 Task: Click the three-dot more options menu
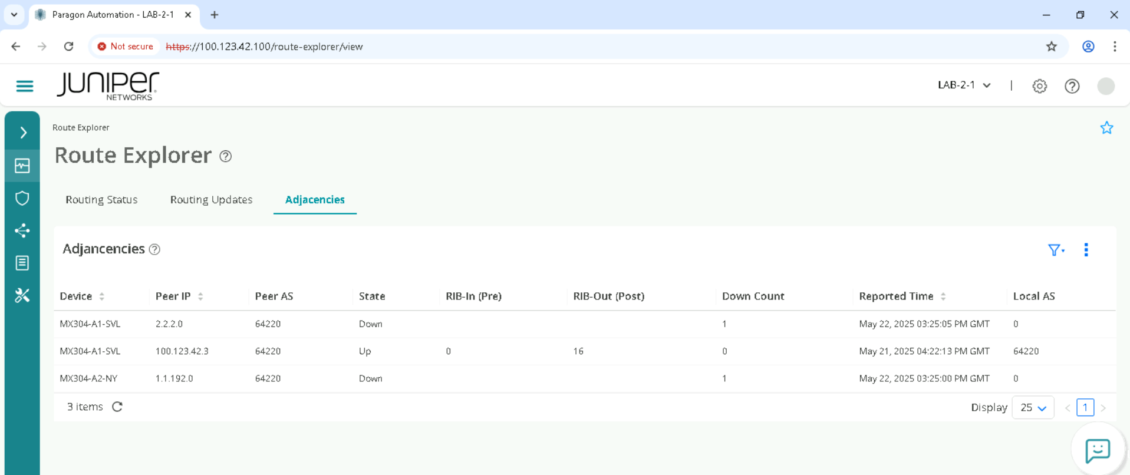(x=1086, y=250)
